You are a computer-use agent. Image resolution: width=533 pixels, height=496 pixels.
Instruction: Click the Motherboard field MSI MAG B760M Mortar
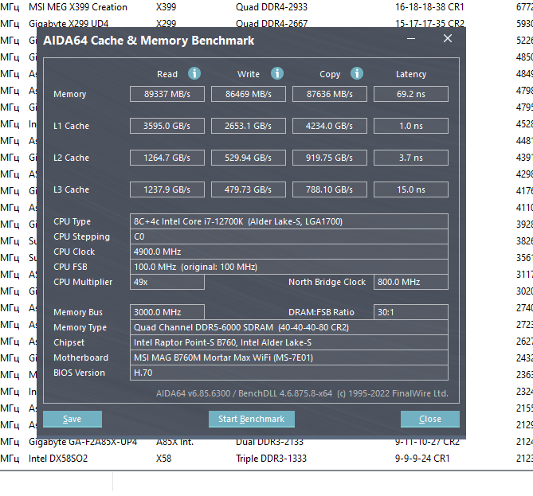pyautogui.click(x=289, y=357)
